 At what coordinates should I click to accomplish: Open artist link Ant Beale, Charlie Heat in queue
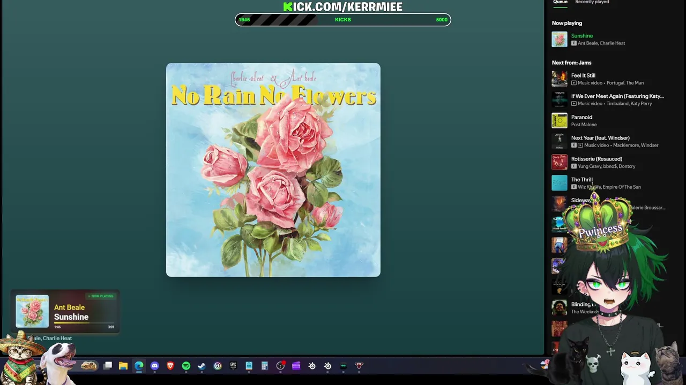(x=601, y=43)
